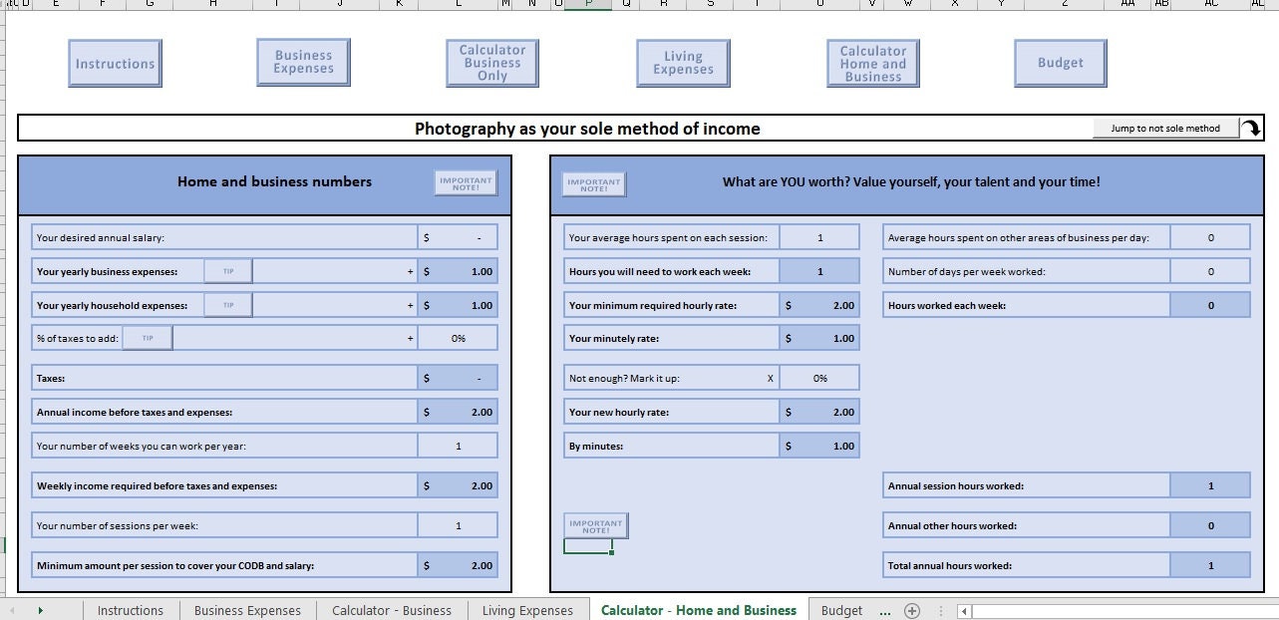The height and width of the screenshot is (620, 1279).
Task: Switch to the Calculator - Business sheet tab
Action: (392, 610)
